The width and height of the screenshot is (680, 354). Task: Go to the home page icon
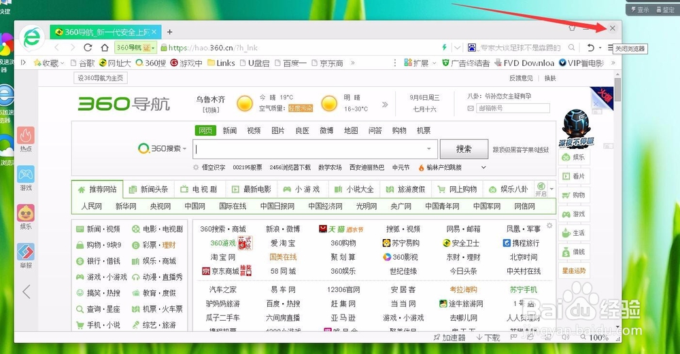105,48
